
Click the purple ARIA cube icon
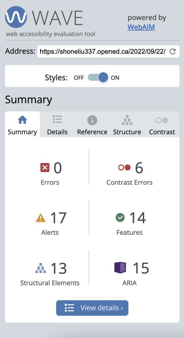tap(120, 268)
